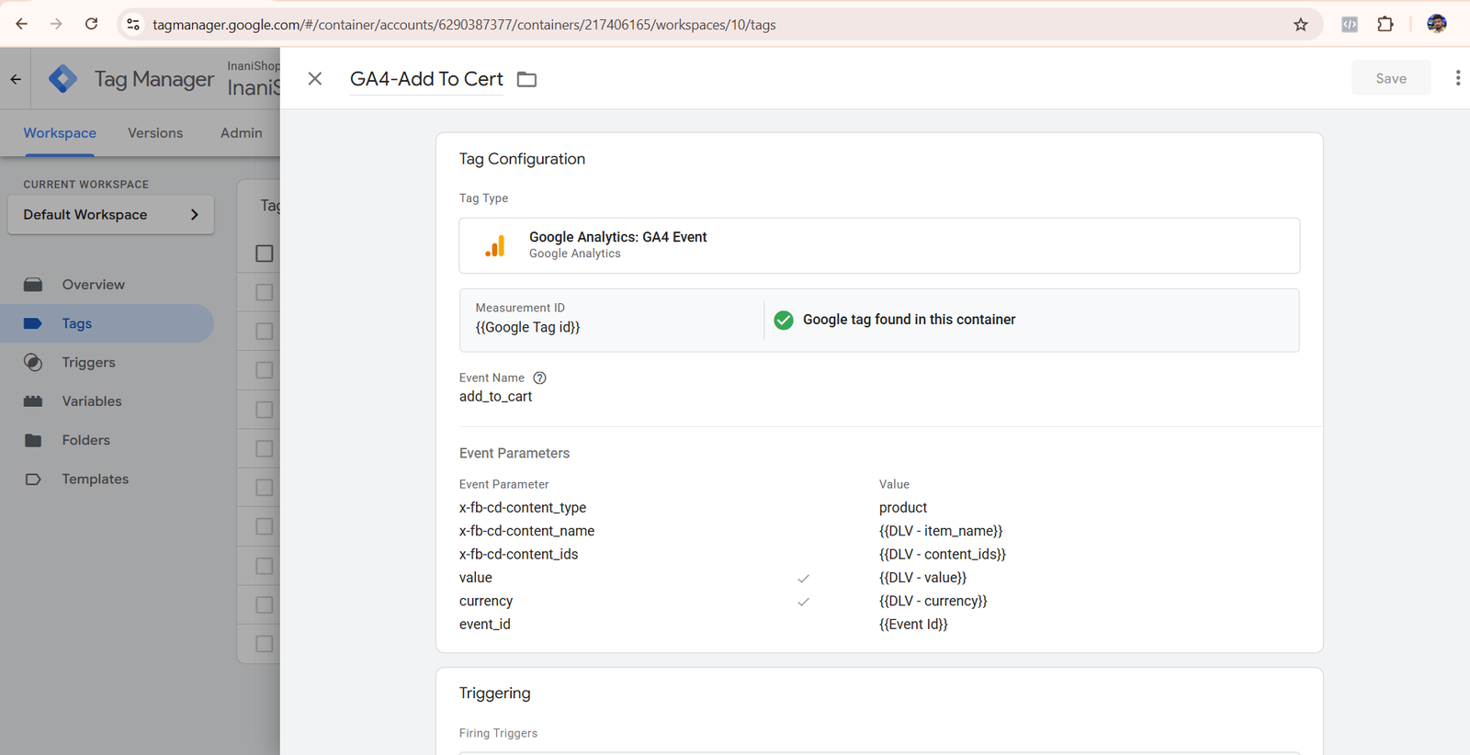The height and width of the screenshot is (755, 1470).
Task: Go back in the browser
Action: point(21,24)
